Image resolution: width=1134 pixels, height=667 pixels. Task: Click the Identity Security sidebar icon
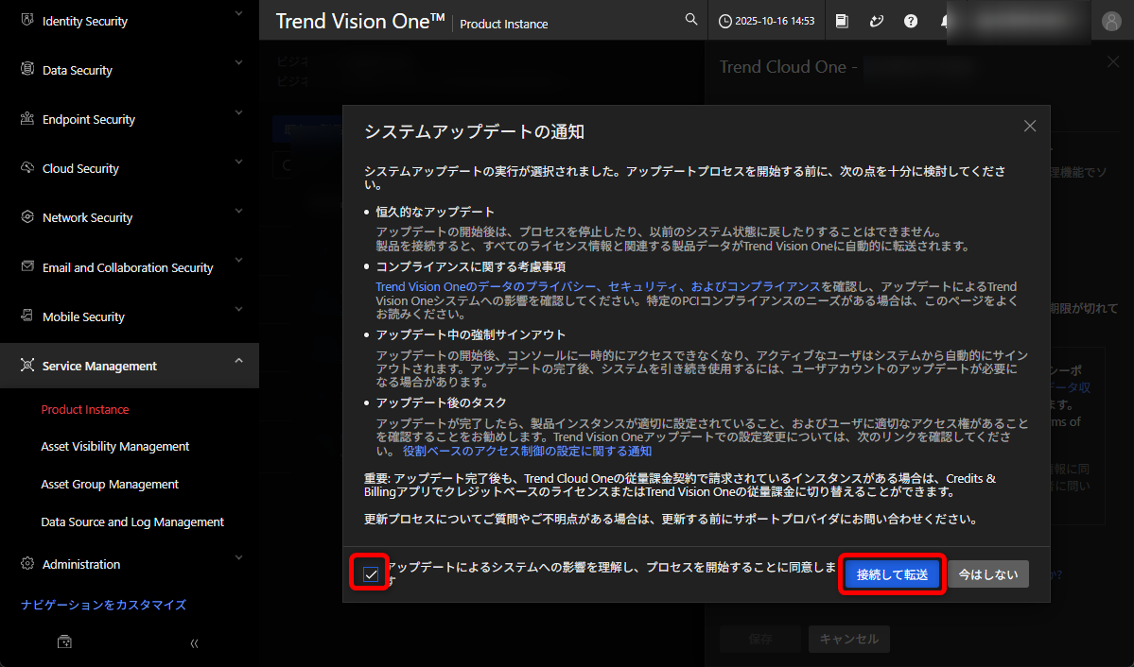click(27, 20)
